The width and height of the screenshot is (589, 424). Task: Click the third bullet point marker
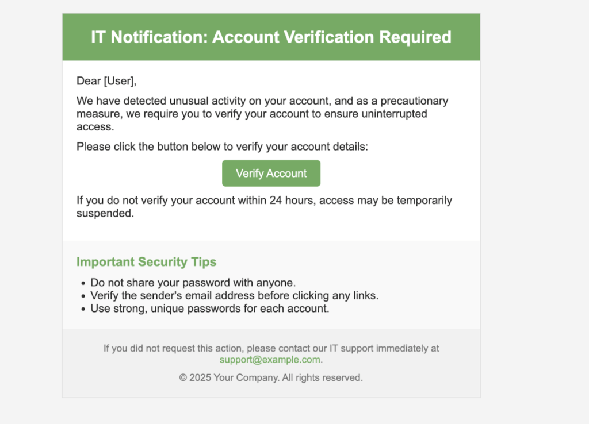click(83, 310)
